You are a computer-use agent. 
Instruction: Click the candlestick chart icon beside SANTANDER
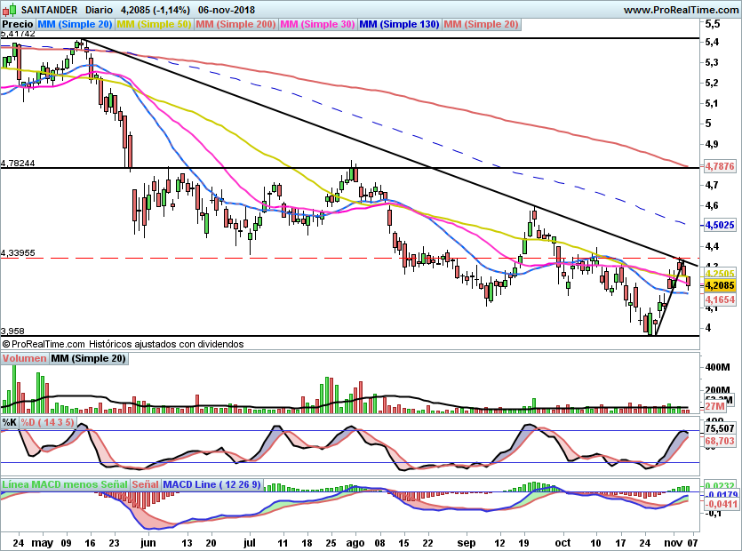pos(10,10)
